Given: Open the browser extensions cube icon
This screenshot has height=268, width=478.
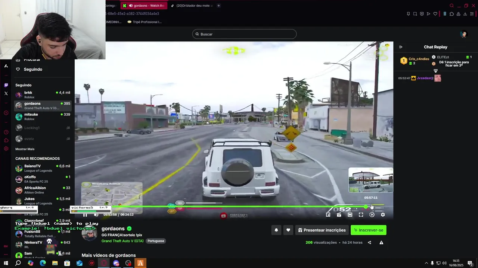Looking at the screenshot, I should pyautogui.click(x=451, y=14).
